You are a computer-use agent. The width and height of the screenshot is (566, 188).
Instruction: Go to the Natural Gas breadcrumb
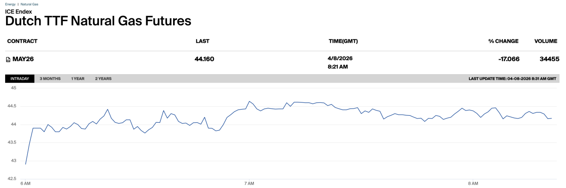30,4
